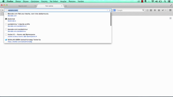
Task: Open new tab with plus button
Action: [x=66, y=6]
